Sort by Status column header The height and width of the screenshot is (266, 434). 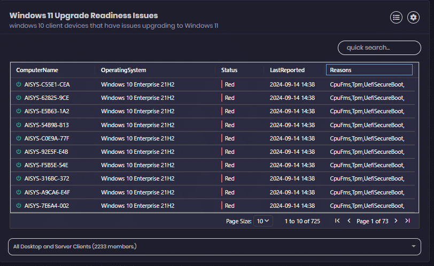pyautogui.click(x=229, y=70)
